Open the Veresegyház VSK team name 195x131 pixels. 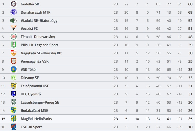click(x=35, y=61)
